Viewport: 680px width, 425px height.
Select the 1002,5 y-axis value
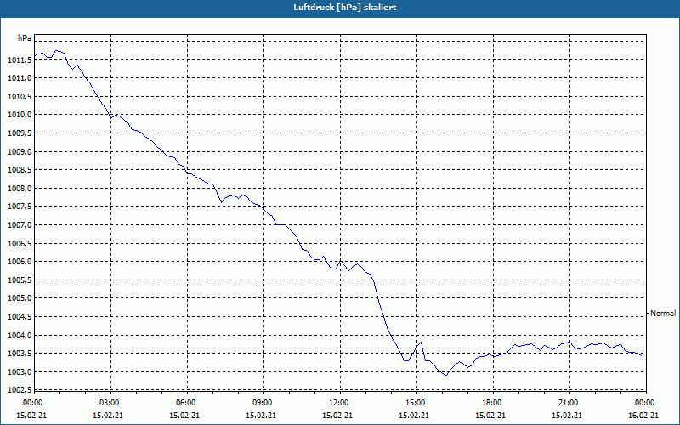[x=20, y=390]
